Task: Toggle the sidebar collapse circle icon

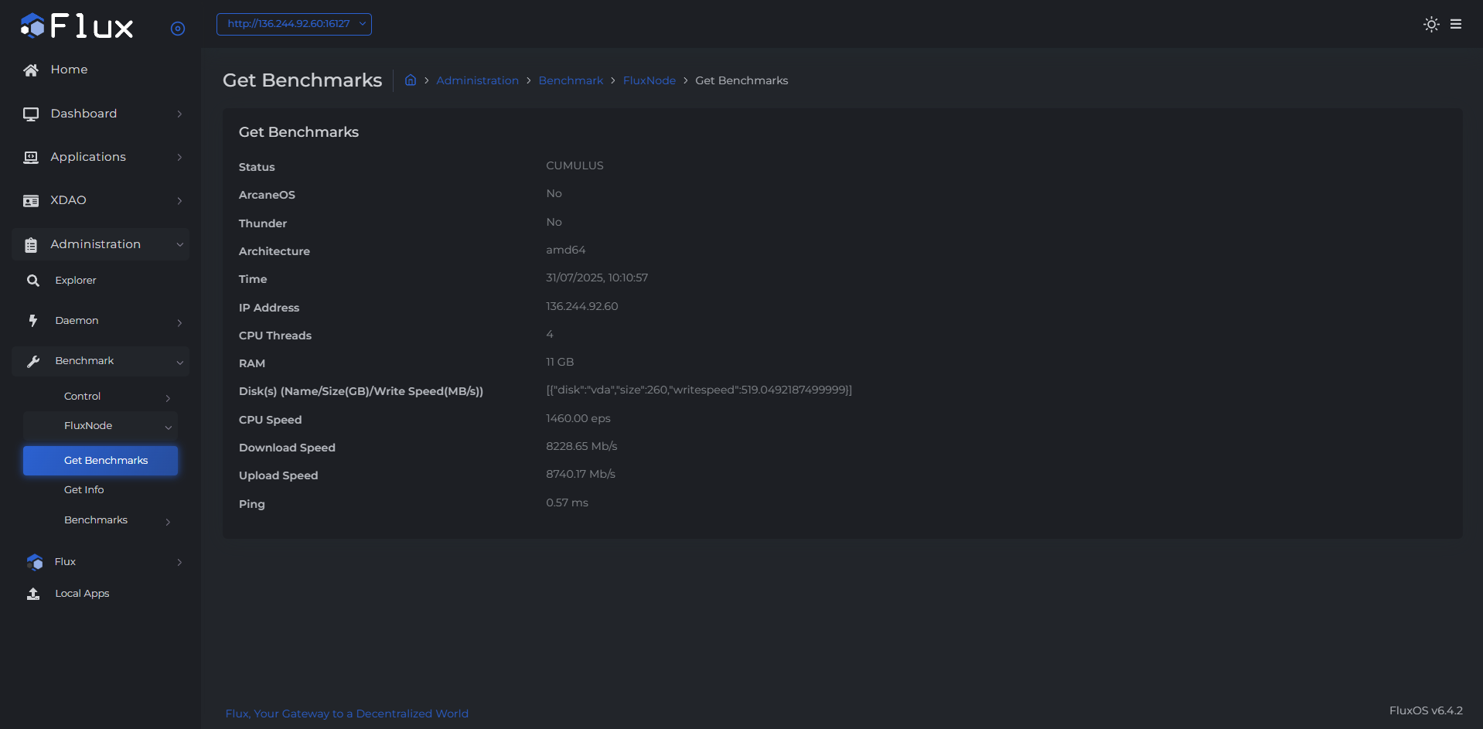Action: click(178, 29)
